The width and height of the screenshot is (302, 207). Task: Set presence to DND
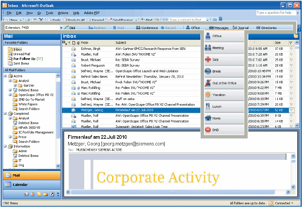(x=224, y=130)
